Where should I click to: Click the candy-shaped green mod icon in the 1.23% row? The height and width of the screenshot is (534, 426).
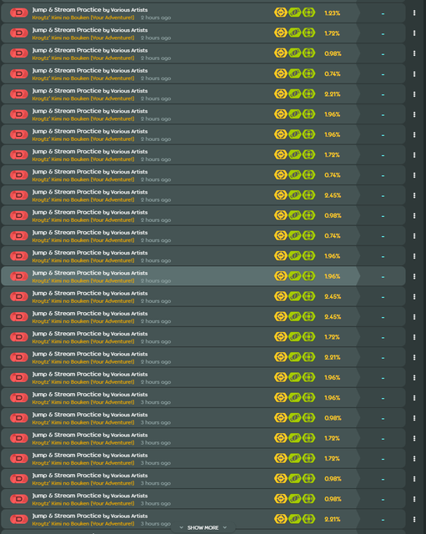tap(294, 13)
